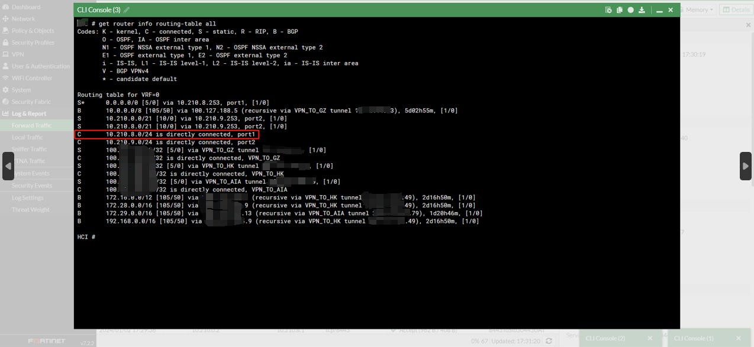This screenshot has width=754, height=347.
Task: Copy CLI console output to clipboard
Action: tap(620, 10)
